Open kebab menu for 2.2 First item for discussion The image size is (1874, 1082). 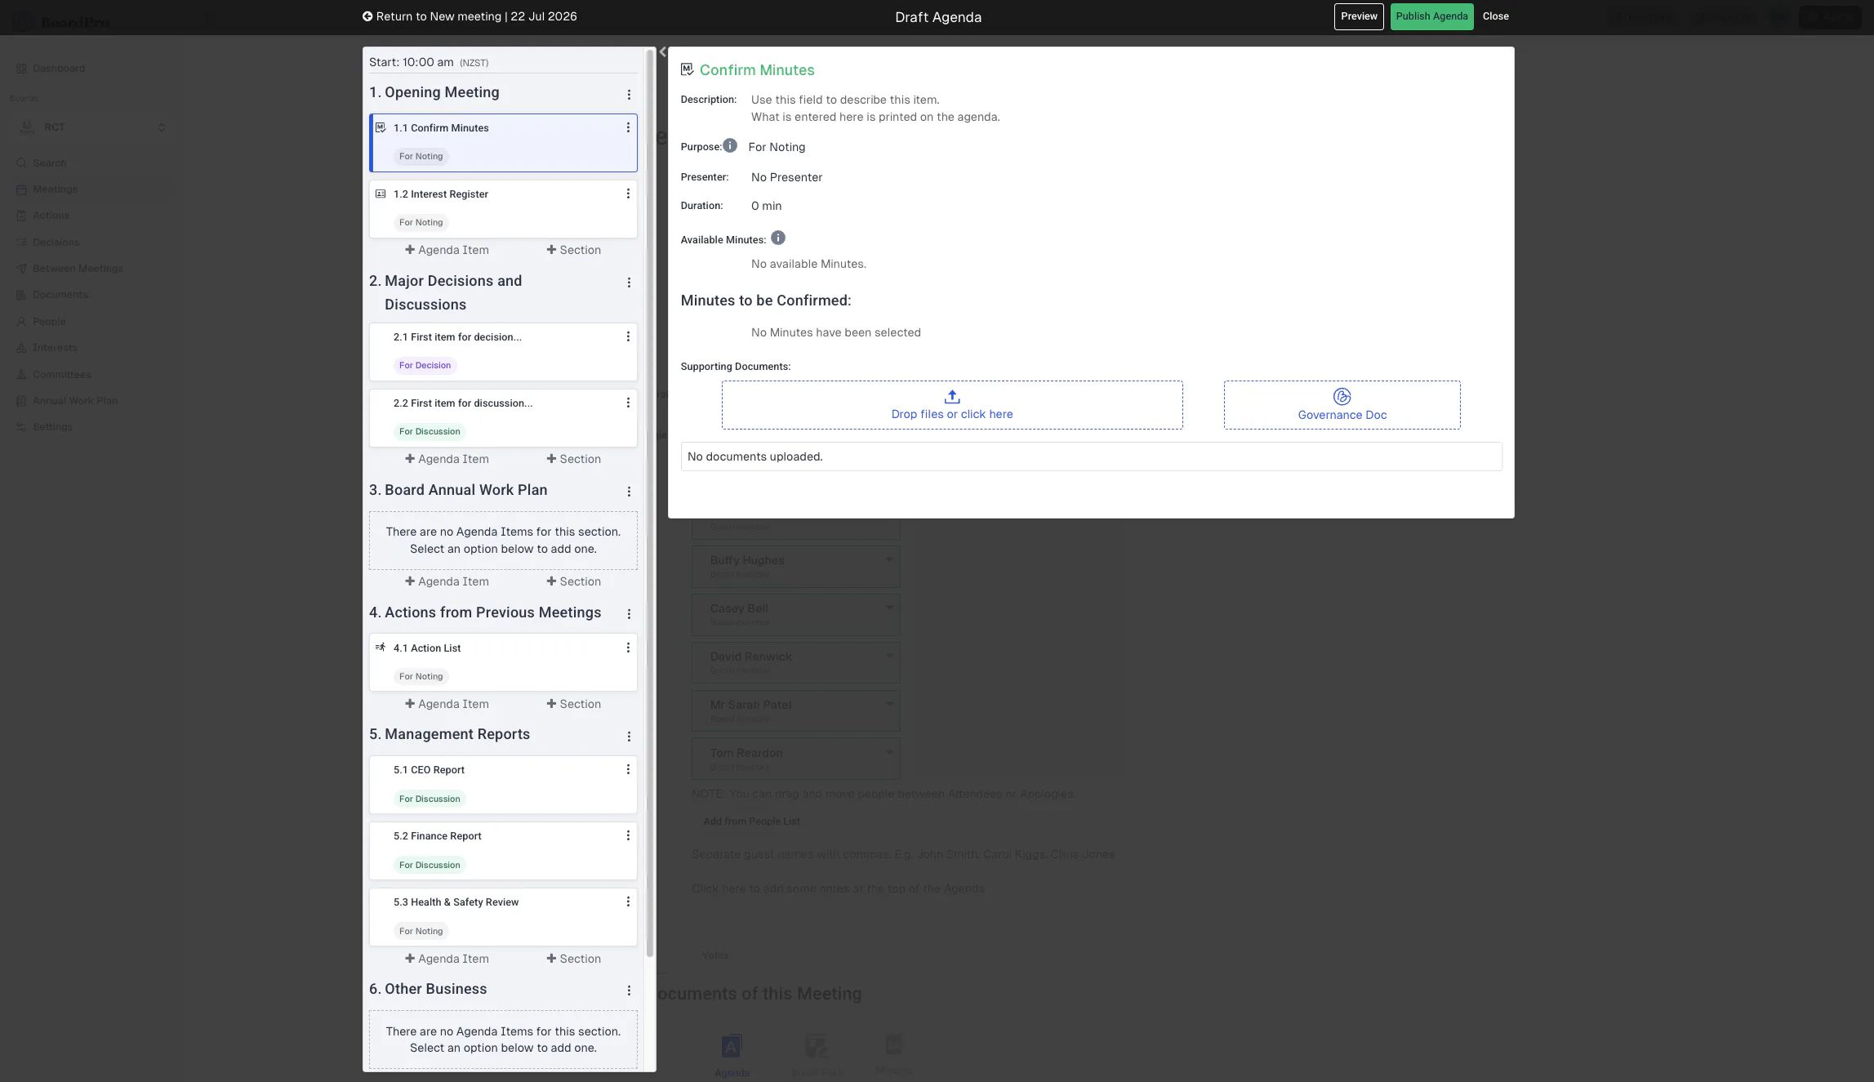click(628, 403)
